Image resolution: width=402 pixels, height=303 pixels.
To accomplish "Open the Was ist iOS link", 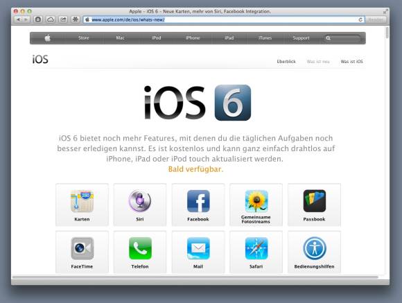I will tap(352, 62).
